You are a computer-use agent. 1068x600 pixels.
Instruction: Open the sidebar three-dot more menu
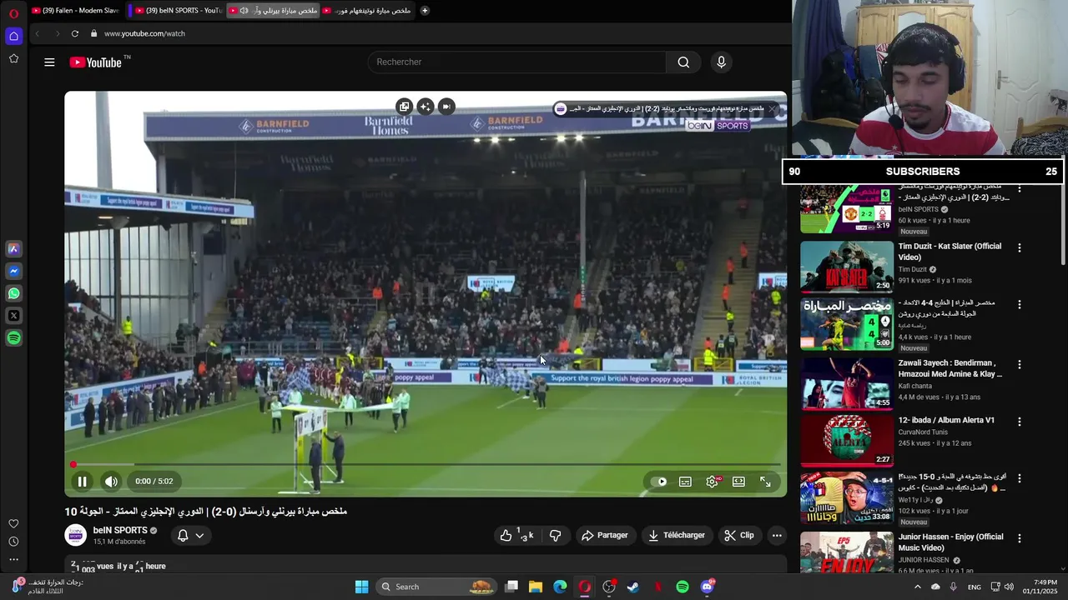pos(13,559)
